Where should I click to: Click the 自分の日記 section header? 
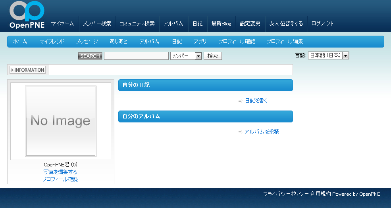206,85
